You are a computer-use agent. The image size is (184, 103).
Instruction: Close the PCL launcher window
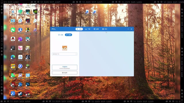(131, 29)
